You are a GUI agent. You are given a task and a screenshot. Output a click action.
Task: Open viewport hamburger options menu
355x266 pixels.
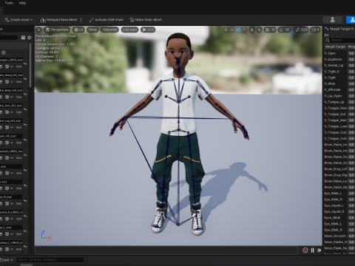pos(38,30)
